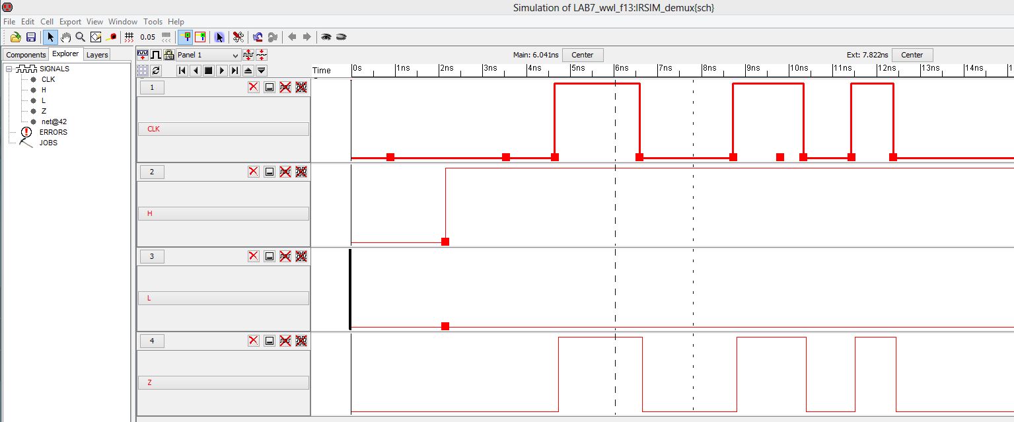Open Preferences wrench-and-screwdriver icon
The width and height of the screenshot is (1014, 422).
tap(238, 37)
